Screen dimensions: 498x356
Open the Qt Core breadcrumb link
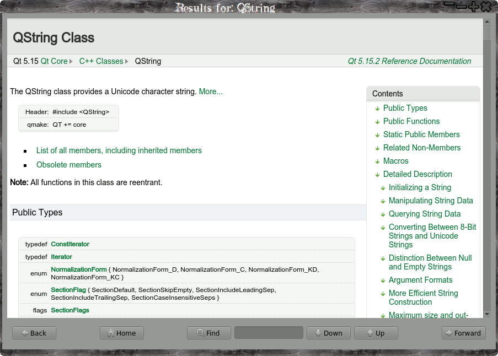point(54,61)
